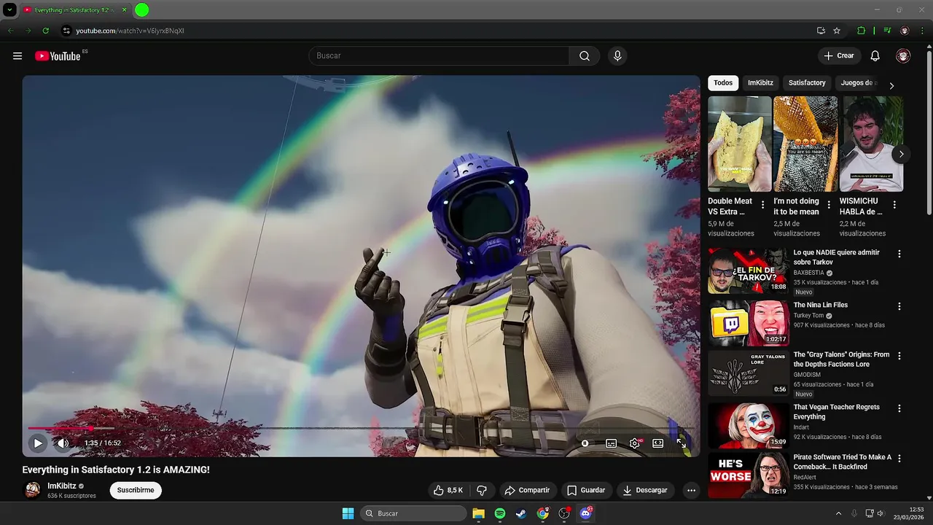
Task: Open the browser media controls icon
Action: point(887,31)
